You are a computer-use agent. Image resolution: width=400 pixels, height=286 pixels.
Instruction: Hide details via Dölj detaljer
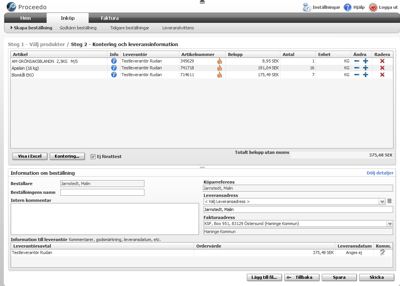click(380, 173)
